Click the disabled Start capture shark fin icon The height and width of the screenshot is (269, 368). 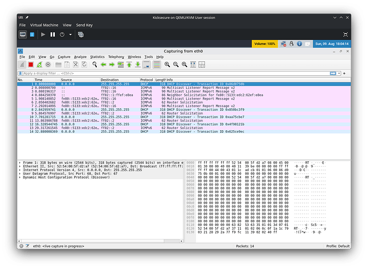tap(22, 65)
